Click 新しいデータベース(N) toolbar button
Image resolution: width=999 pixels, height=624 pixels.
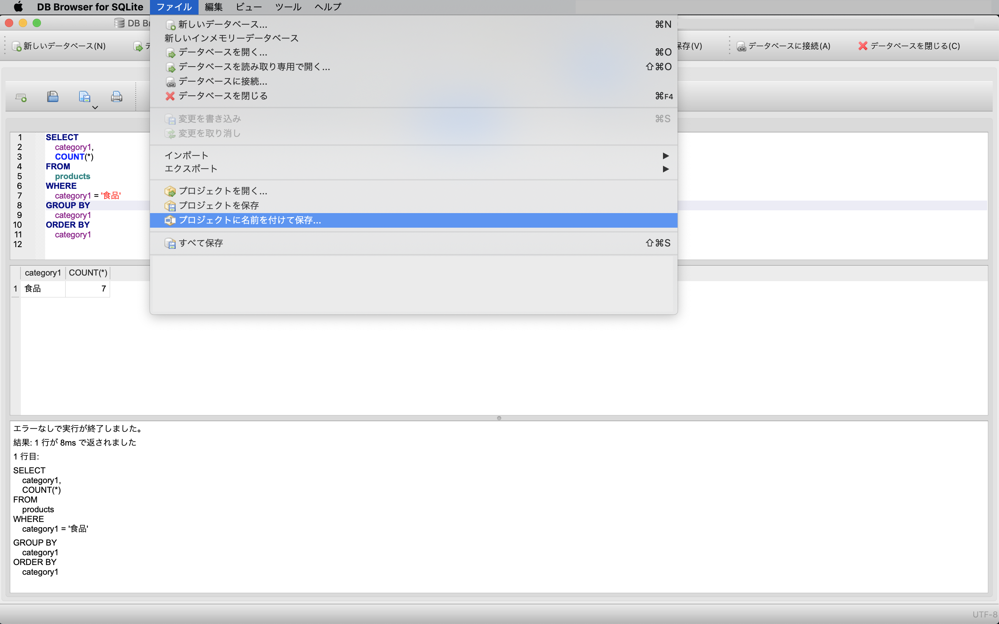(59, 46)
